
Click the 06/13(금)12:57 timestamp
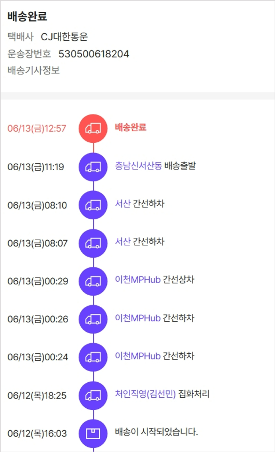(37, 129)
